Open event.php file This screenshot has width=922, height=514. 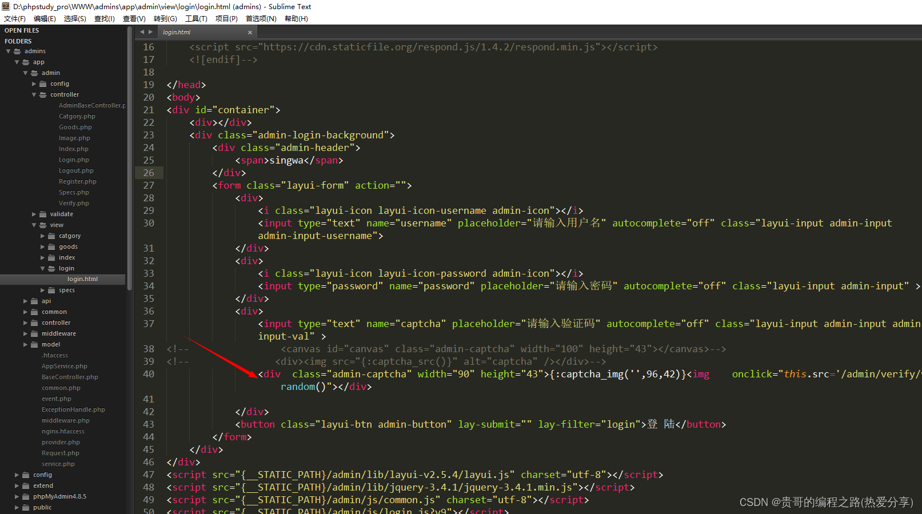(x=57, y=399)
